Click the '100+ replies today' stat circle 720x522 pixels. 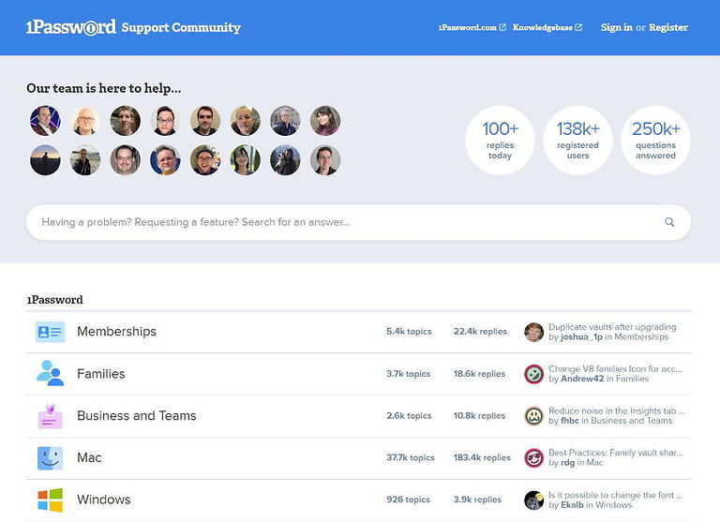click(x=500, y=140)
